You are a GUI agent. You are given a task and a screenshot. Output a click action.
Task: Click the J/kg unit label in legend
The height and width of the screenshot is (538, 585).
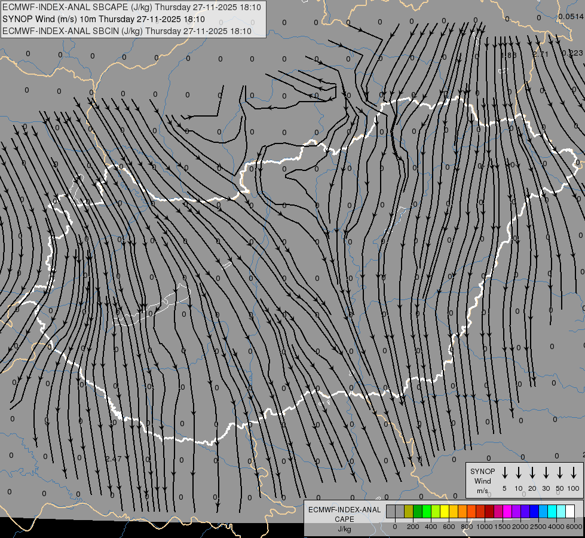point(344,529)
